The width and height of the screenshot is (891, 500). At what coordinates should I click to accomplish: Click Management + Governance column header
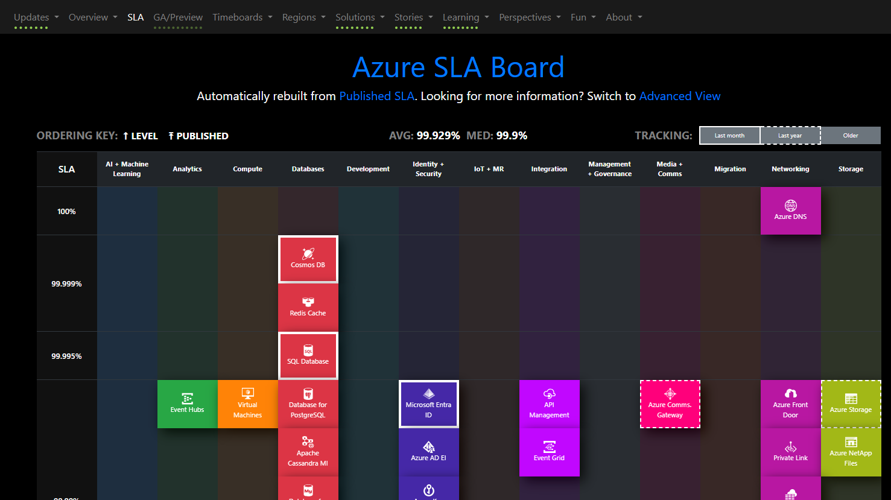click(x=610, y=169)
